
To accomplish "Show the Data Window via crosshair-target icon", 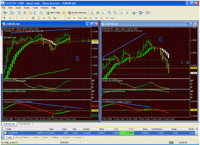I will (25, 13).
